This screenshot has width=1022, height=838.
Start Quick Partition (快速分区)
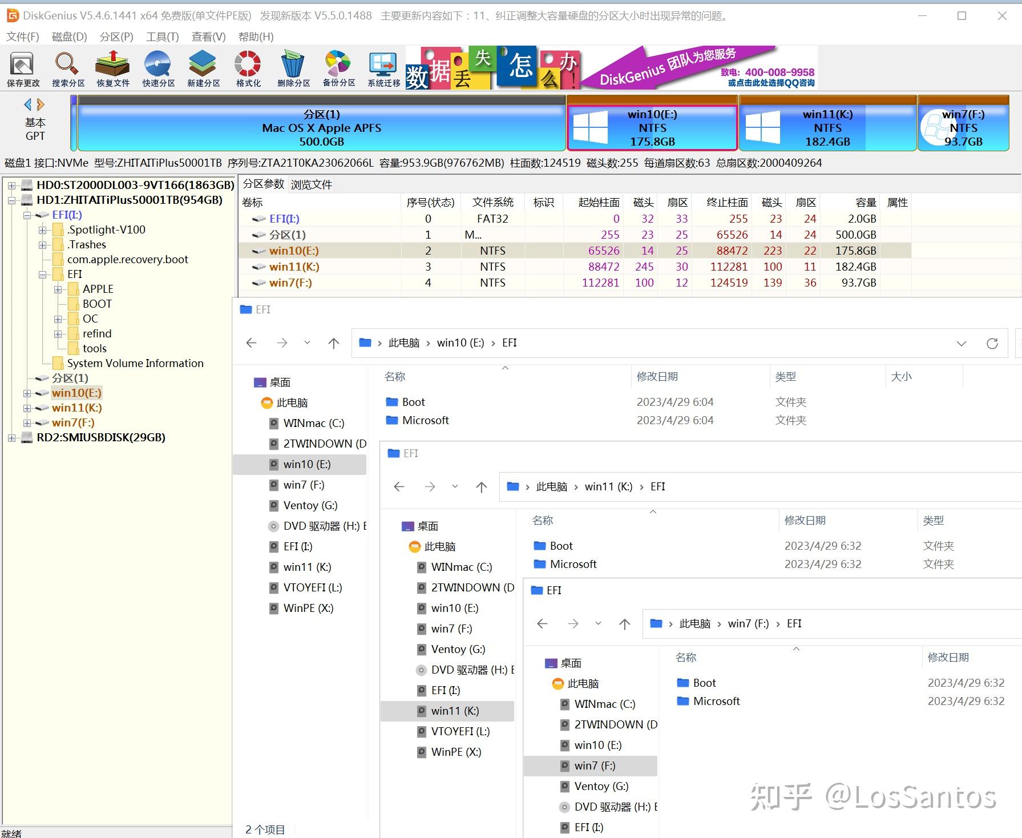(158, 69)
